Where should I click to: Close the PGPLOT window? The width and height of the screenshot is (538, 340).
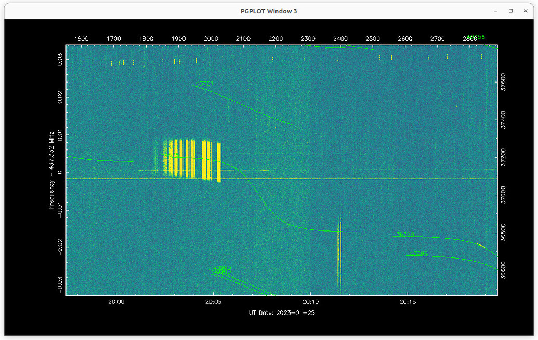click(x=524, y=11)
